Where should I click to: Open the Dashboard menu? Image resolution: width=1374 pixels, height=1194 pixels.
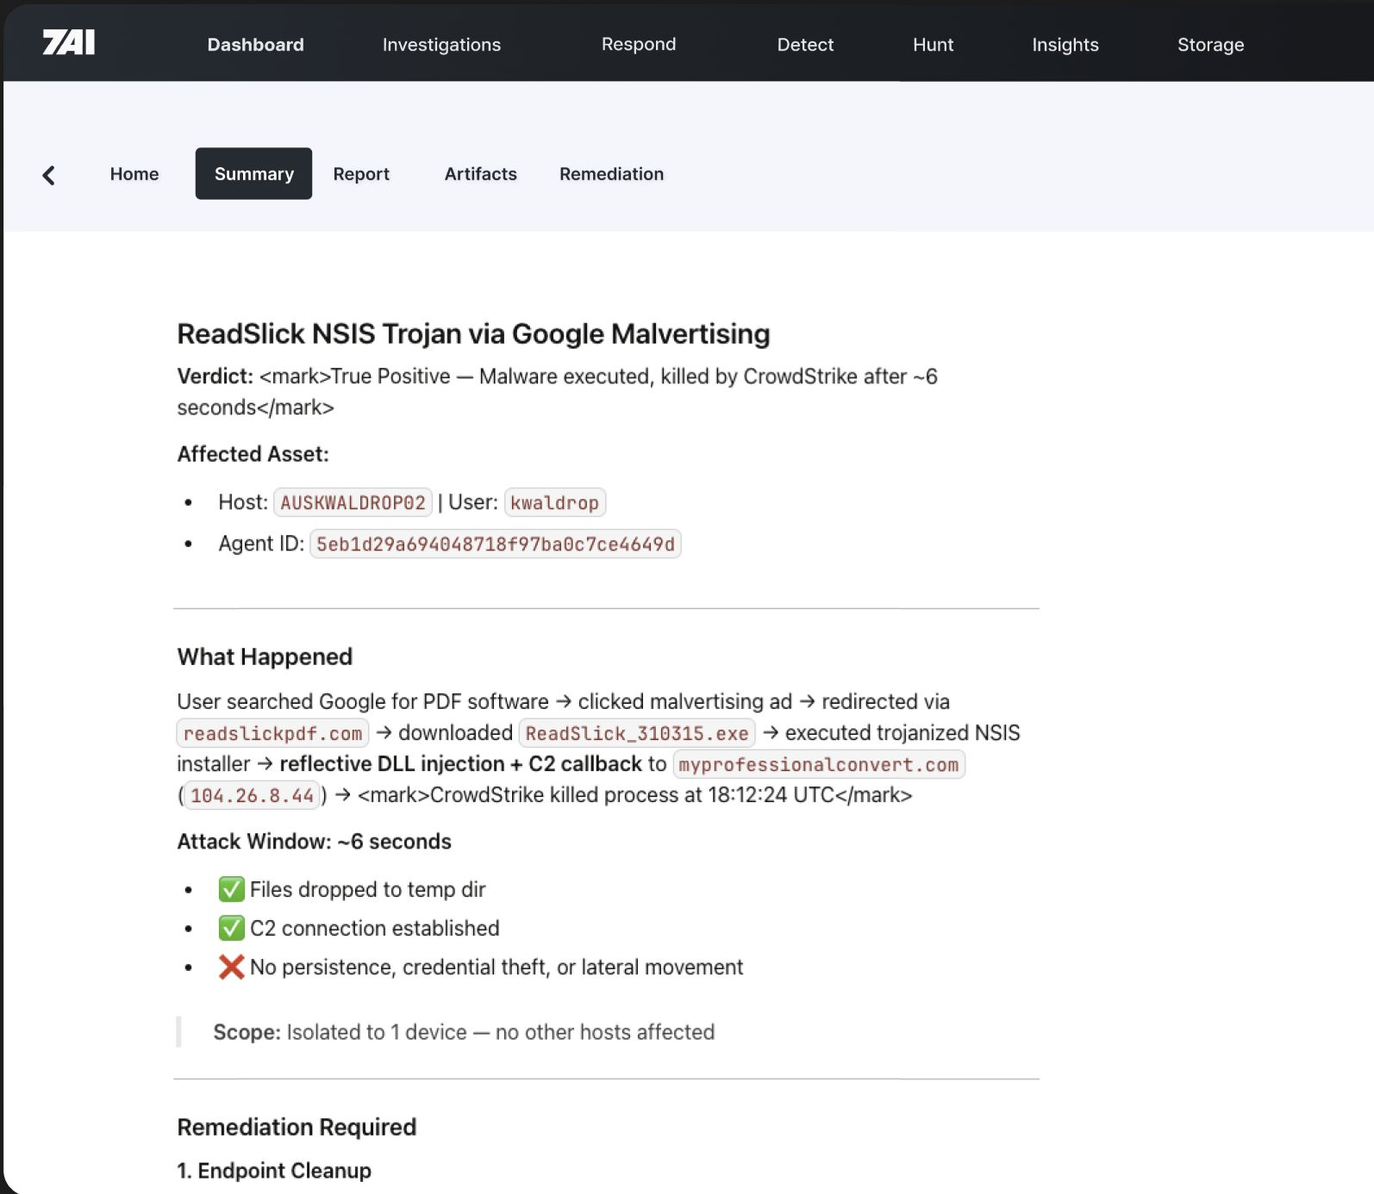tap(255, 45)
